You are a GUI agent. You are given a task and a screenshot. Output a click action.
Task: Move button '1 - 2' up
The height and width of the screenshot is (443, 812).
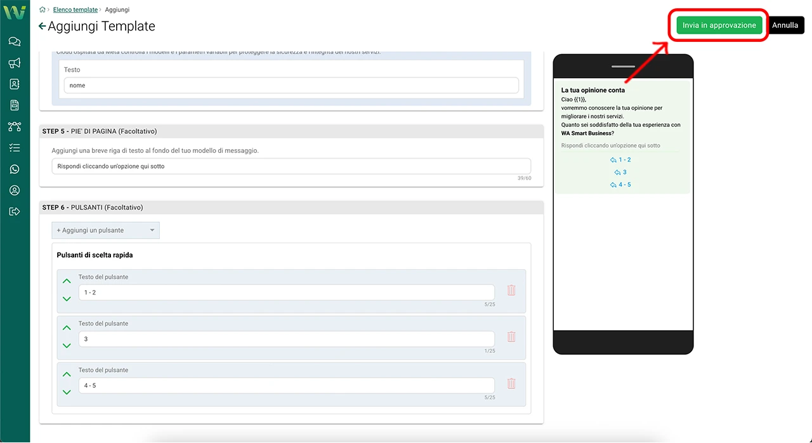(x=67, y=281)
